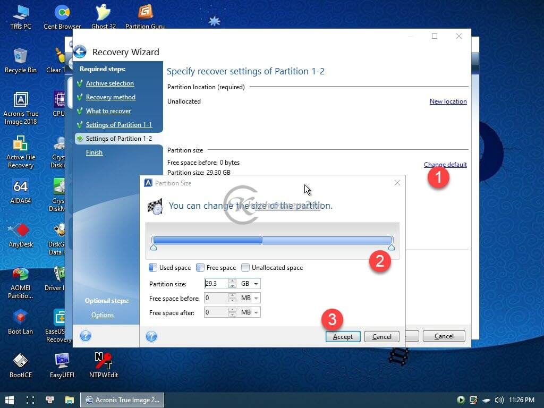
Task: Click the Change default link
Action: pos(445,165)
